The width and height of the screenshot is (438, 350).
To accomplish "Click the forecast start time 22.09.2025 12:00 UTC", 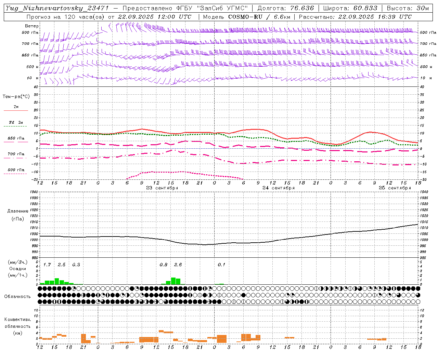I will click(x=155, y=17).
